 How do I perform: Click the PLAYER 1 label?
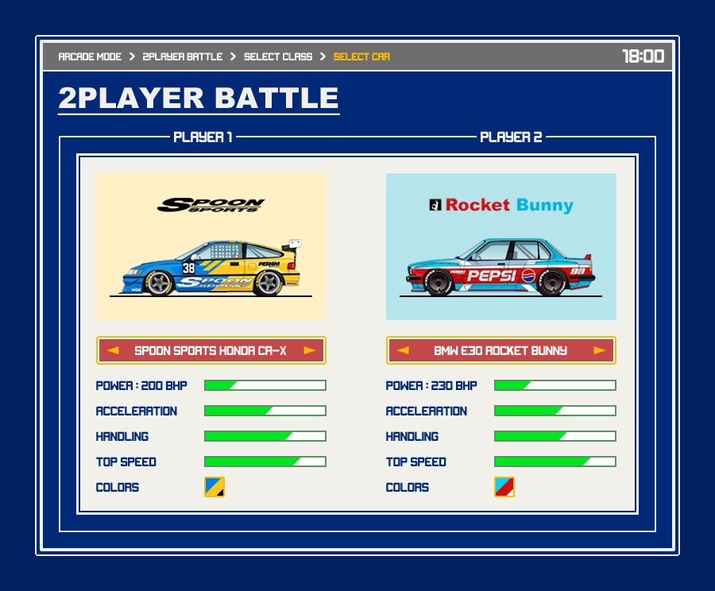203,137
